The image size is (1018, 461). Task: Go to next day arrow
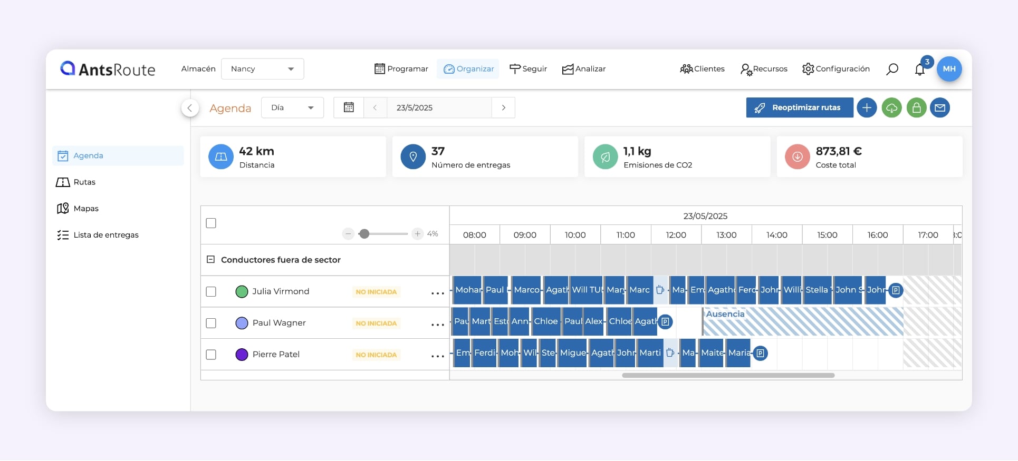[x=503, y=107]
